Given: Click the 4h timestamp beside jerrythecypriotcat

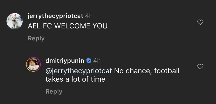Looking at the screenshot, I should (x=89, y=16).
